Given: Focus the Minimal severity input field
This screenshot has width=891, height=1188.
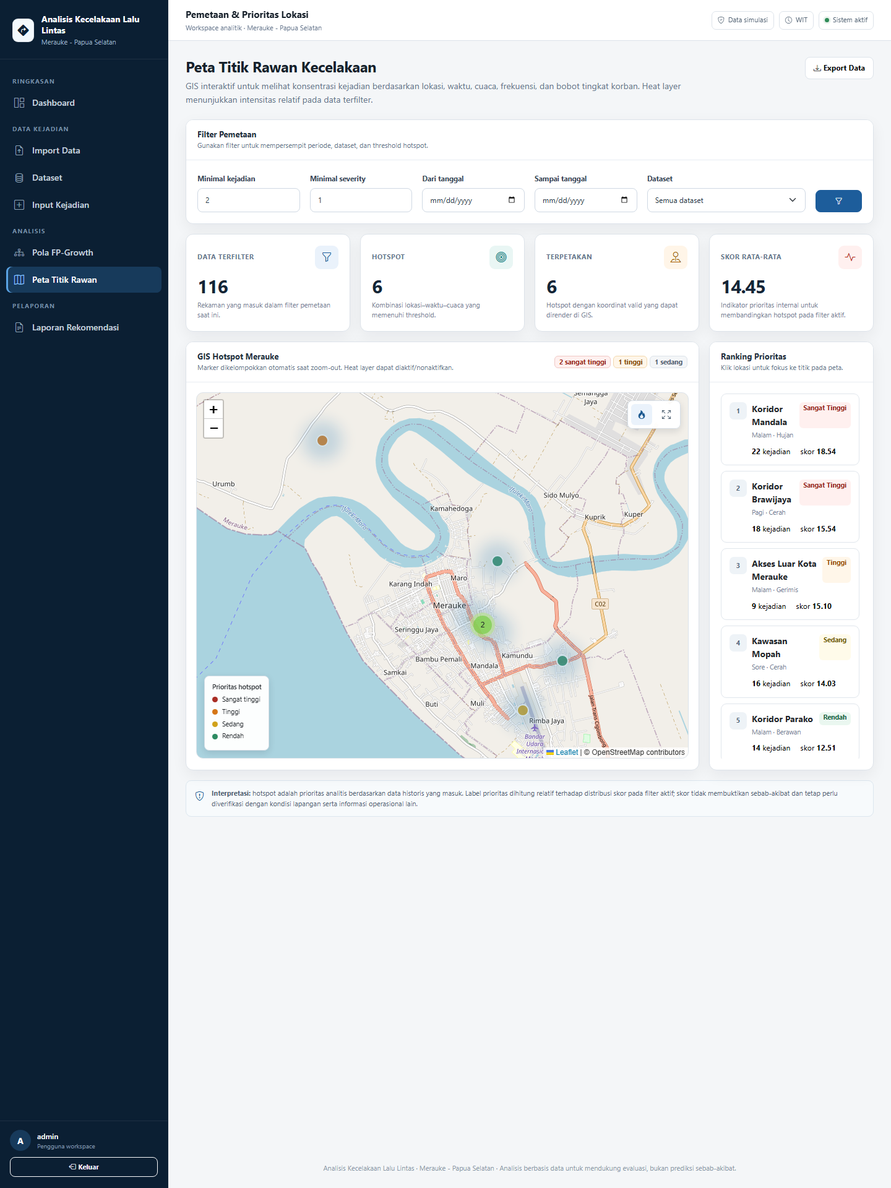Looking at the screenshot, I should [361, 200].
